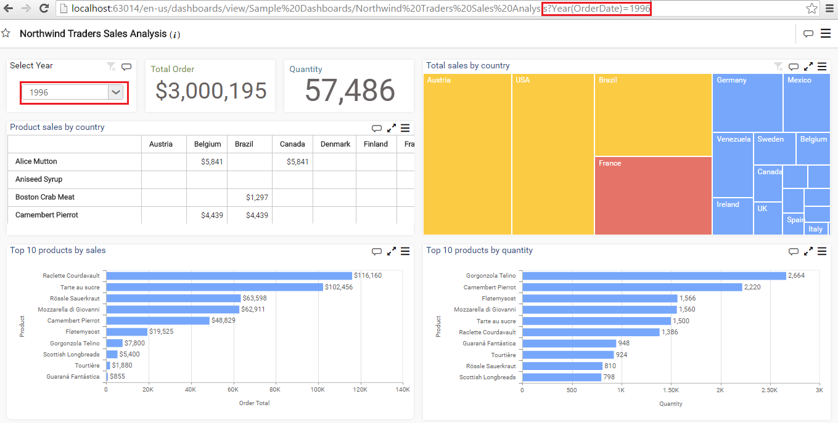Select the Boston Crab Meat row label
838x423 pixels.
coord(46,197)
